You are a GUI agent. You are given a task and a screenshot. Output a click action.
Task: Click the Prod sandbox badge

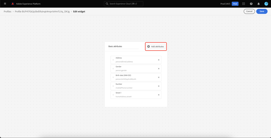[x=235, y=4]
